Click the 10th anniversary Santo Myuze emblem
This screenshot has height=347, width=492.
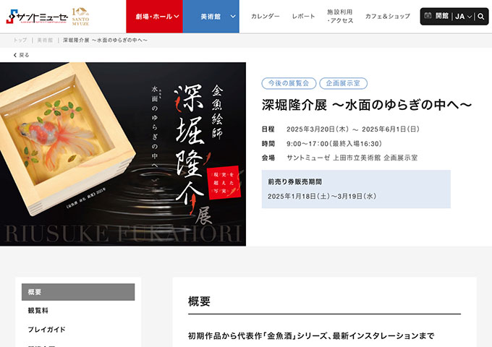click(80, 17)
